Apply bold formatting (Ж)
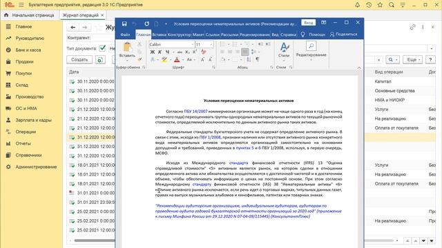 coord(153,52)
